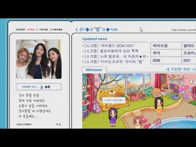Select the Miniroom tab
Image resolution: width=196 pixels, height=147 pixels.
click(94, 70)
